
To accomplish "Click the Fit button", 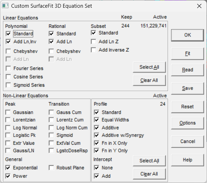I will tap(187, 54).
